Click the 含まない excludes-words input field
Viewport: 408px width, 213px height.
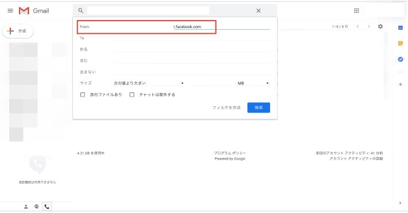pos(192,72)
